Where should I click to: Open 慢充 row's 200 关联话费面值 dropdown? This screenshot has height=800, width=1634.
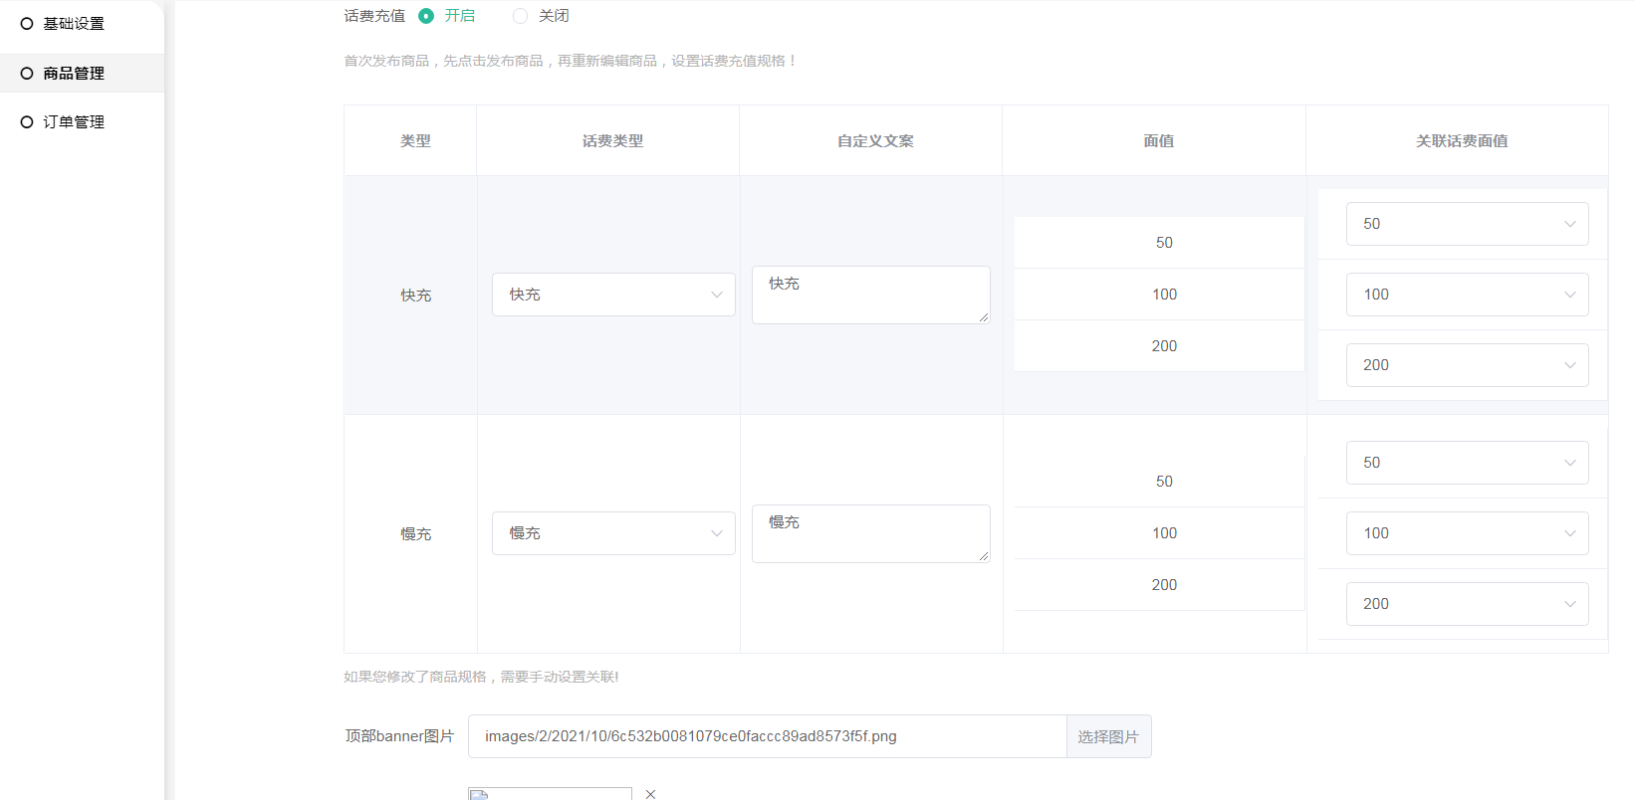pyautogui.click(x=1467, y=604)
